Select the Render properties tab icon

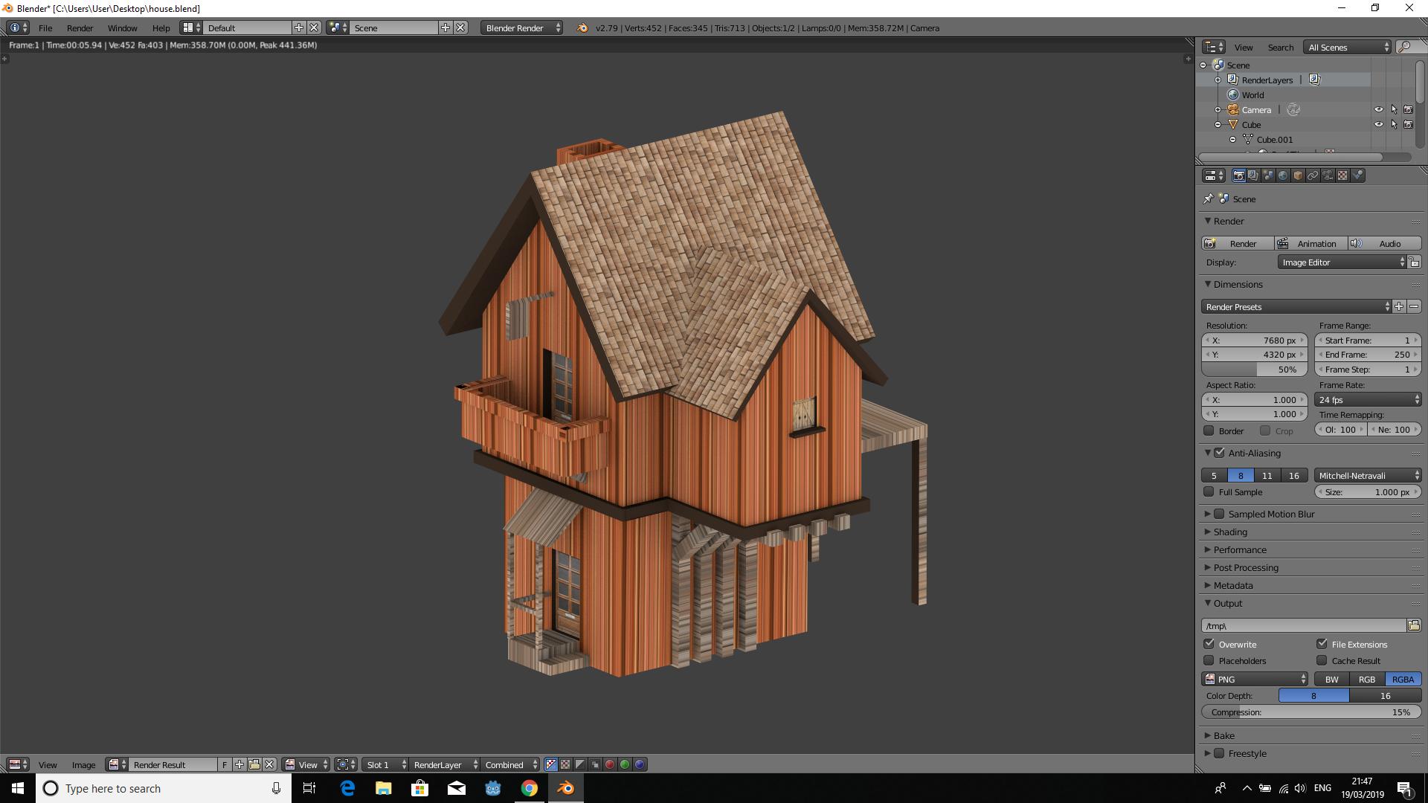coord(1238,175)
